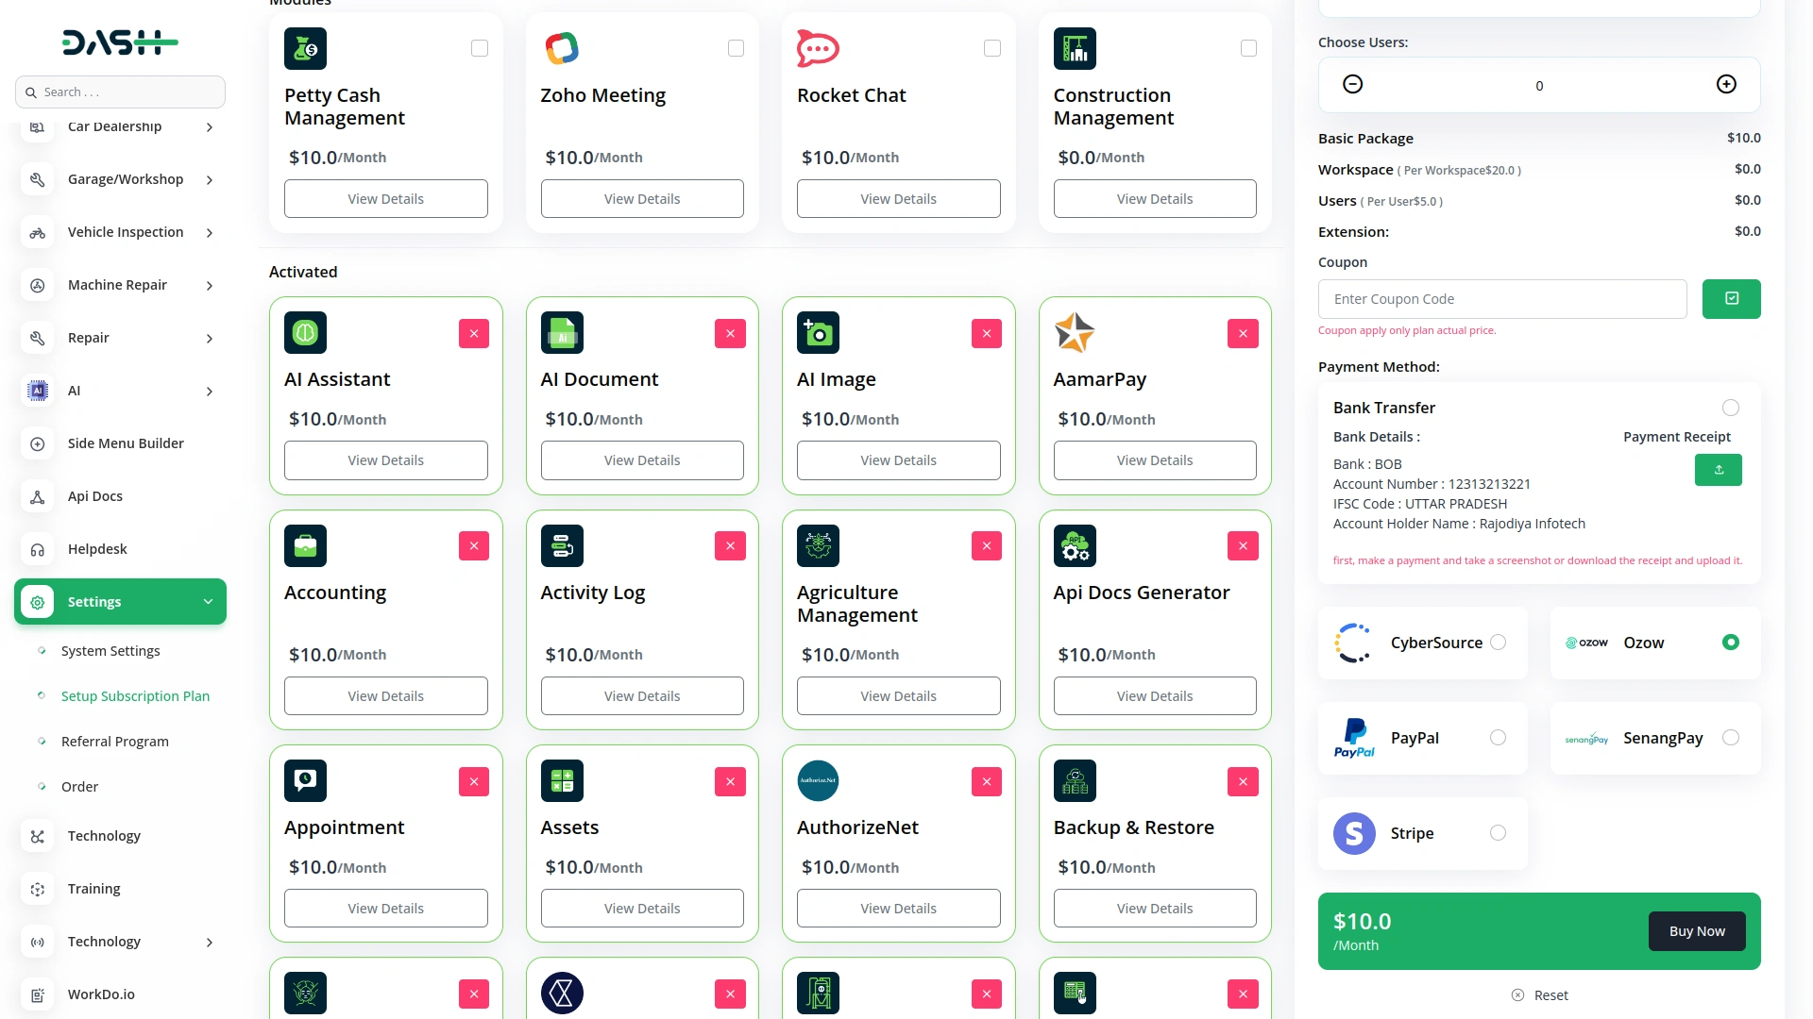Expand the Garage/Workshop sidebar menu

click(x=209, y=180)
